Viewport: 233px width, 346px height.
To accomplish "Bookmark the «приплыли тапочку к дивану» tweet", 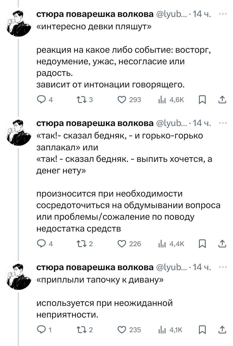I will click(x=202, y=330).
